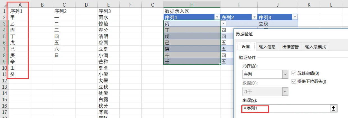Select column K by its header
Image resolution: width=348 pixels, height=118 pixels.
(x=309, y=5)
